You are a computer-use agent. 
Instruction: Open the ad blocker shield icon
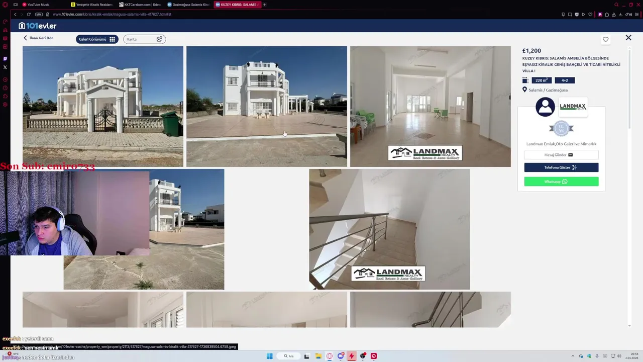tap(577, 14)
